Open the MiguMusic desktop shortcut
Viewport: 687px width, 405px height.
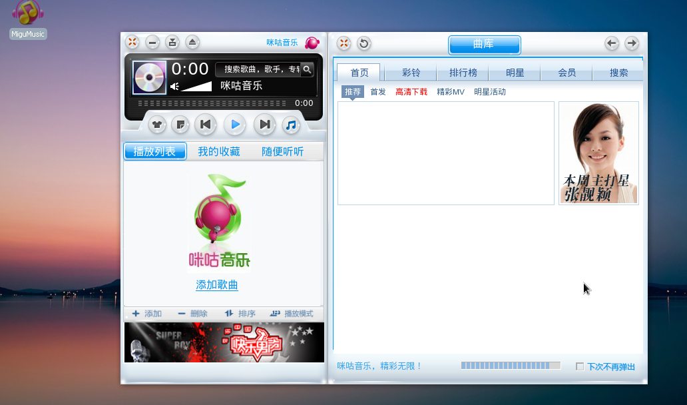[27, 20]
